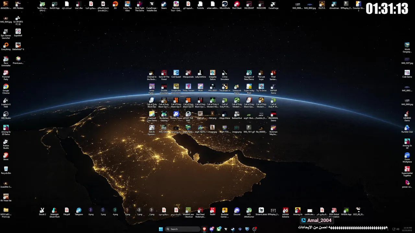
Task: Open the Rockstar Games Launcher shortcut
Action: (225, 213)
